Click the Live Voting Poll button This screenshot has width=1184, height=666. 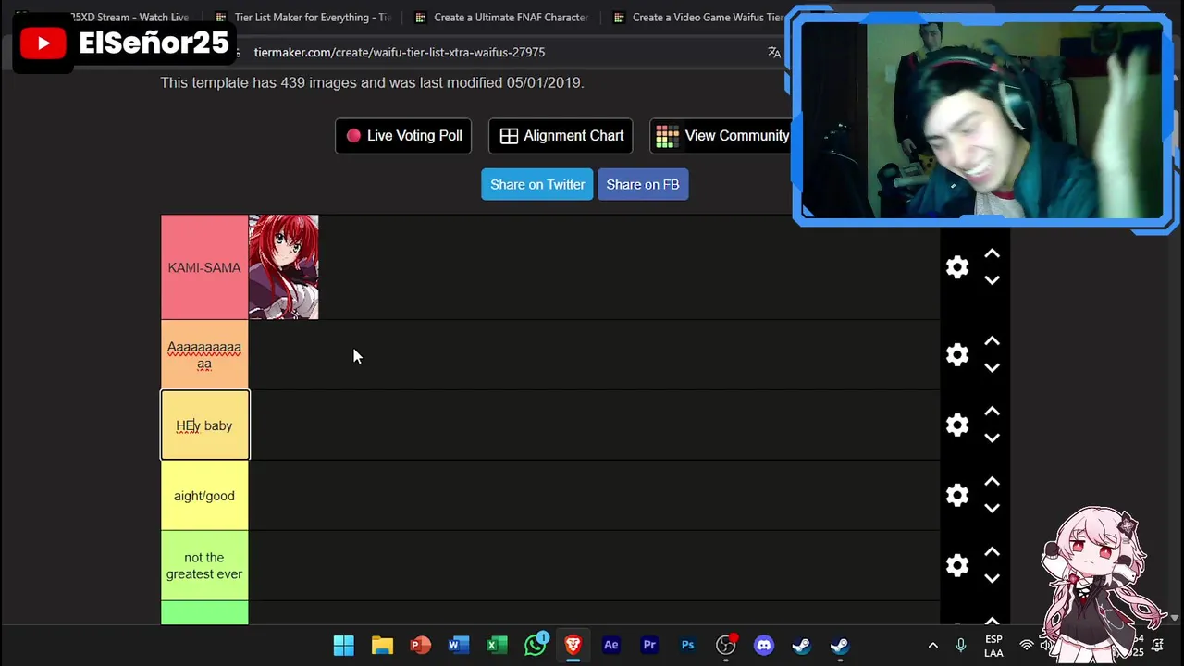pos(403,136)
